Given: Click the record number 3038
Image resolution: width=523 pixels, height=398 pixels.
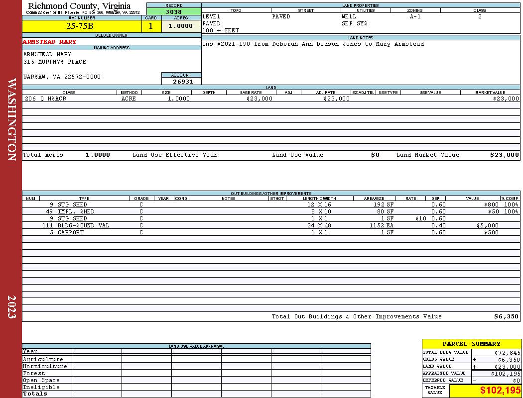Looking at the screenshot, I should pyautogui.click(x=174, y=11).
